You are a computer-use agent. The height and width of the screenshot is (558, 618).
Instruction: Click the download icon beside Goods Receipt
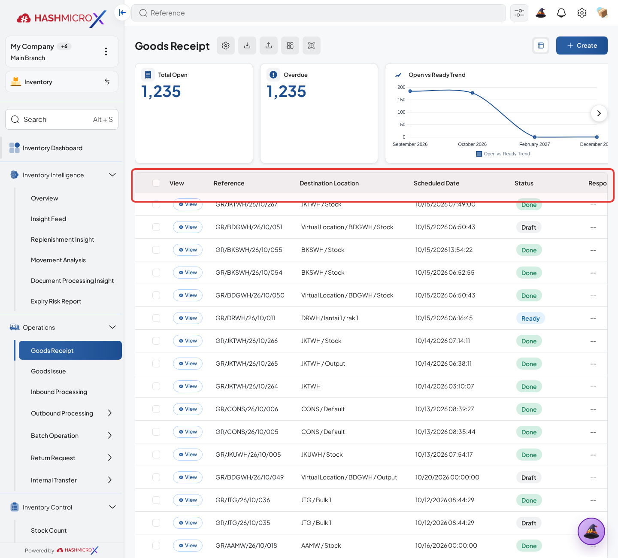coord(247,45)
